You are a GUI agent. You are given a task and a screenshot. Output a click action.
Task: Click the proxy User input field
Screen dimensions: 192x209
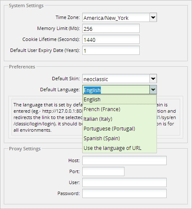[x=124, y=182]
